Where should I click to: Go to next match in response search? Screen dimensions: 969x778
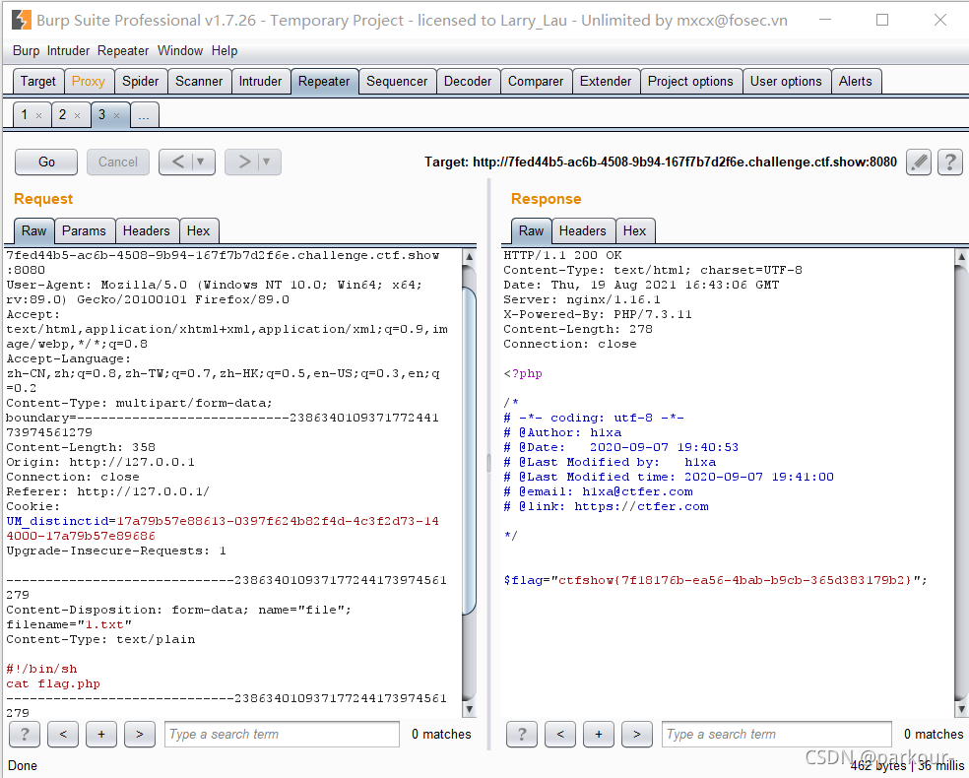(636, 734)
